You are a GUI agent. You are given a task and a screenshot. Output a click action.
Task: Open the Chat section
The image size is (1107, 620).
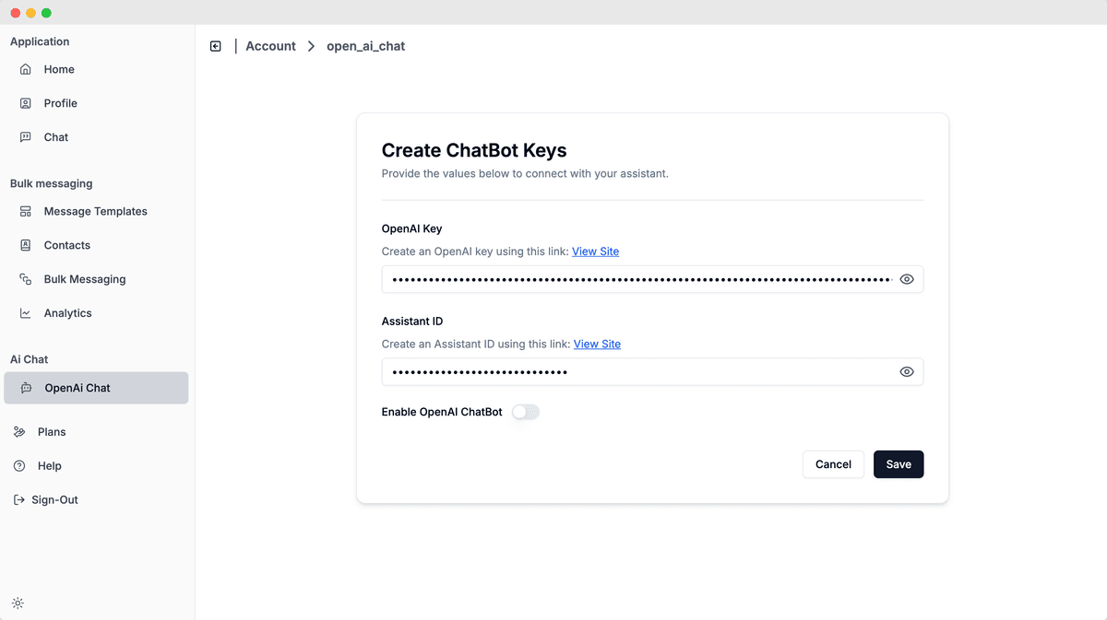27,136
